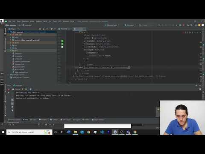Open Task View from the taskbar
Viewport: 205px width, 154px height.
pyautogui.click(x=62, y=132)
